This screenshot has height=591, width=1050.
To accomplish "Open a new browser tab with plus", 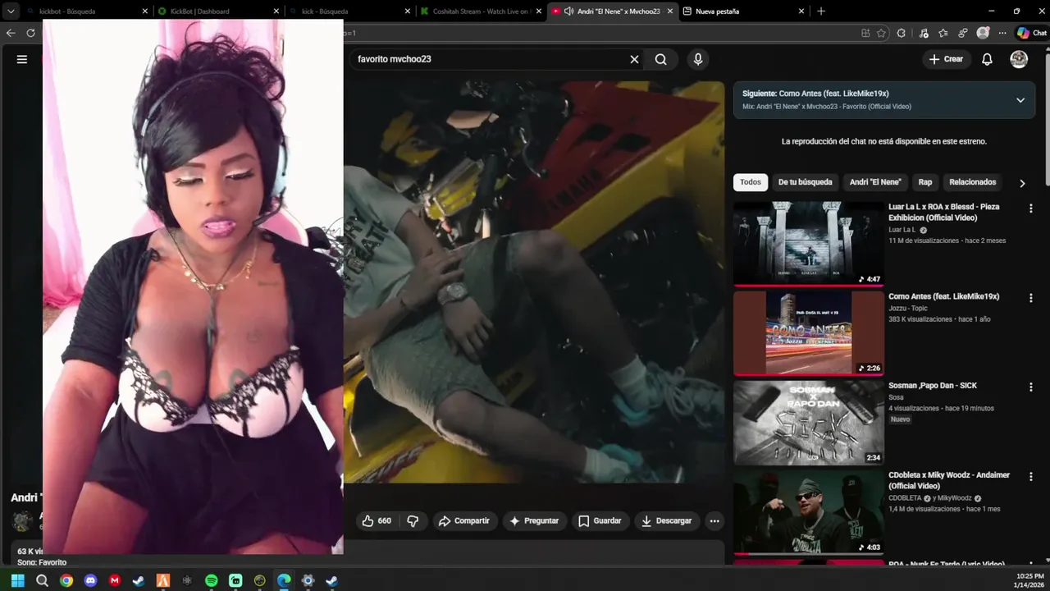I will pyautogui.click(x=821, y=11).
